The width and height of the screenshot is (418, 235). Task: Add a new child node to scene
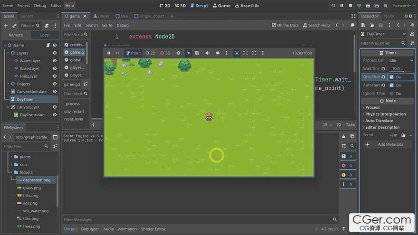click(x=6, y=26)
